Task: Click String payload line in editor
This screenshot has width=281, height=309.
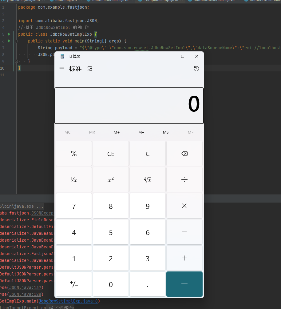Action: tap(159, 48)
